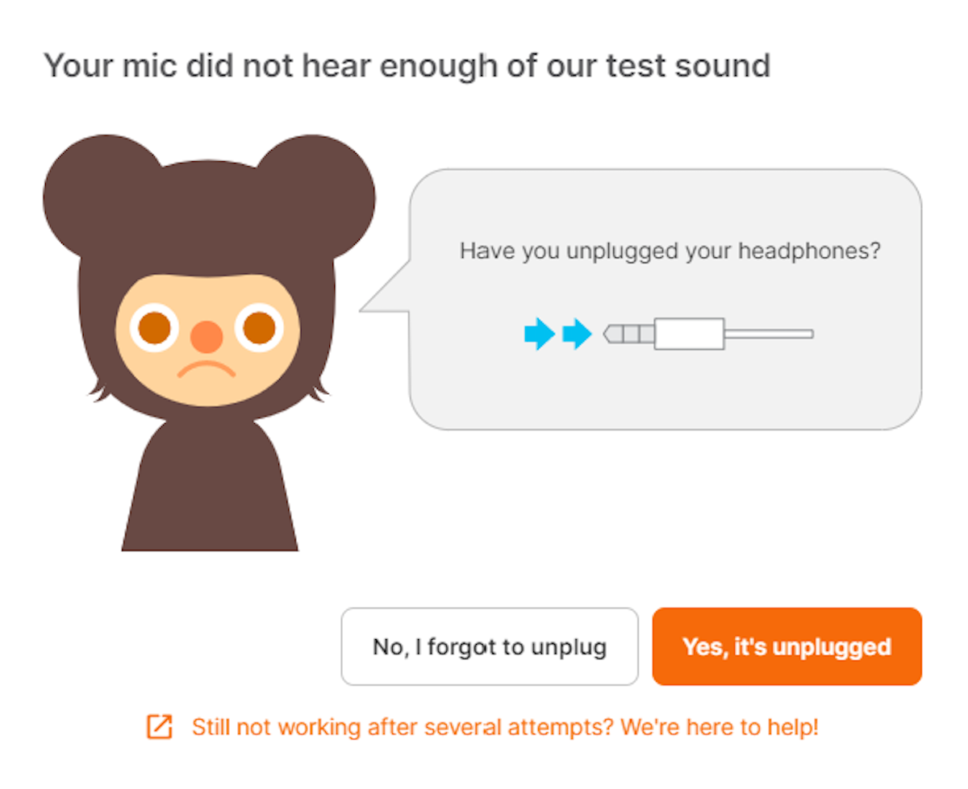Click the mascot's orange nose

point(207,337)
